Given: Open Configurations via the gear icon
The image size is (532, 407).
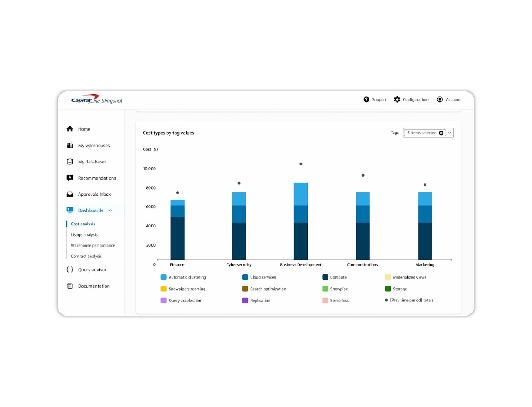Looking at the screenshot, I should (x=397, y=99).
